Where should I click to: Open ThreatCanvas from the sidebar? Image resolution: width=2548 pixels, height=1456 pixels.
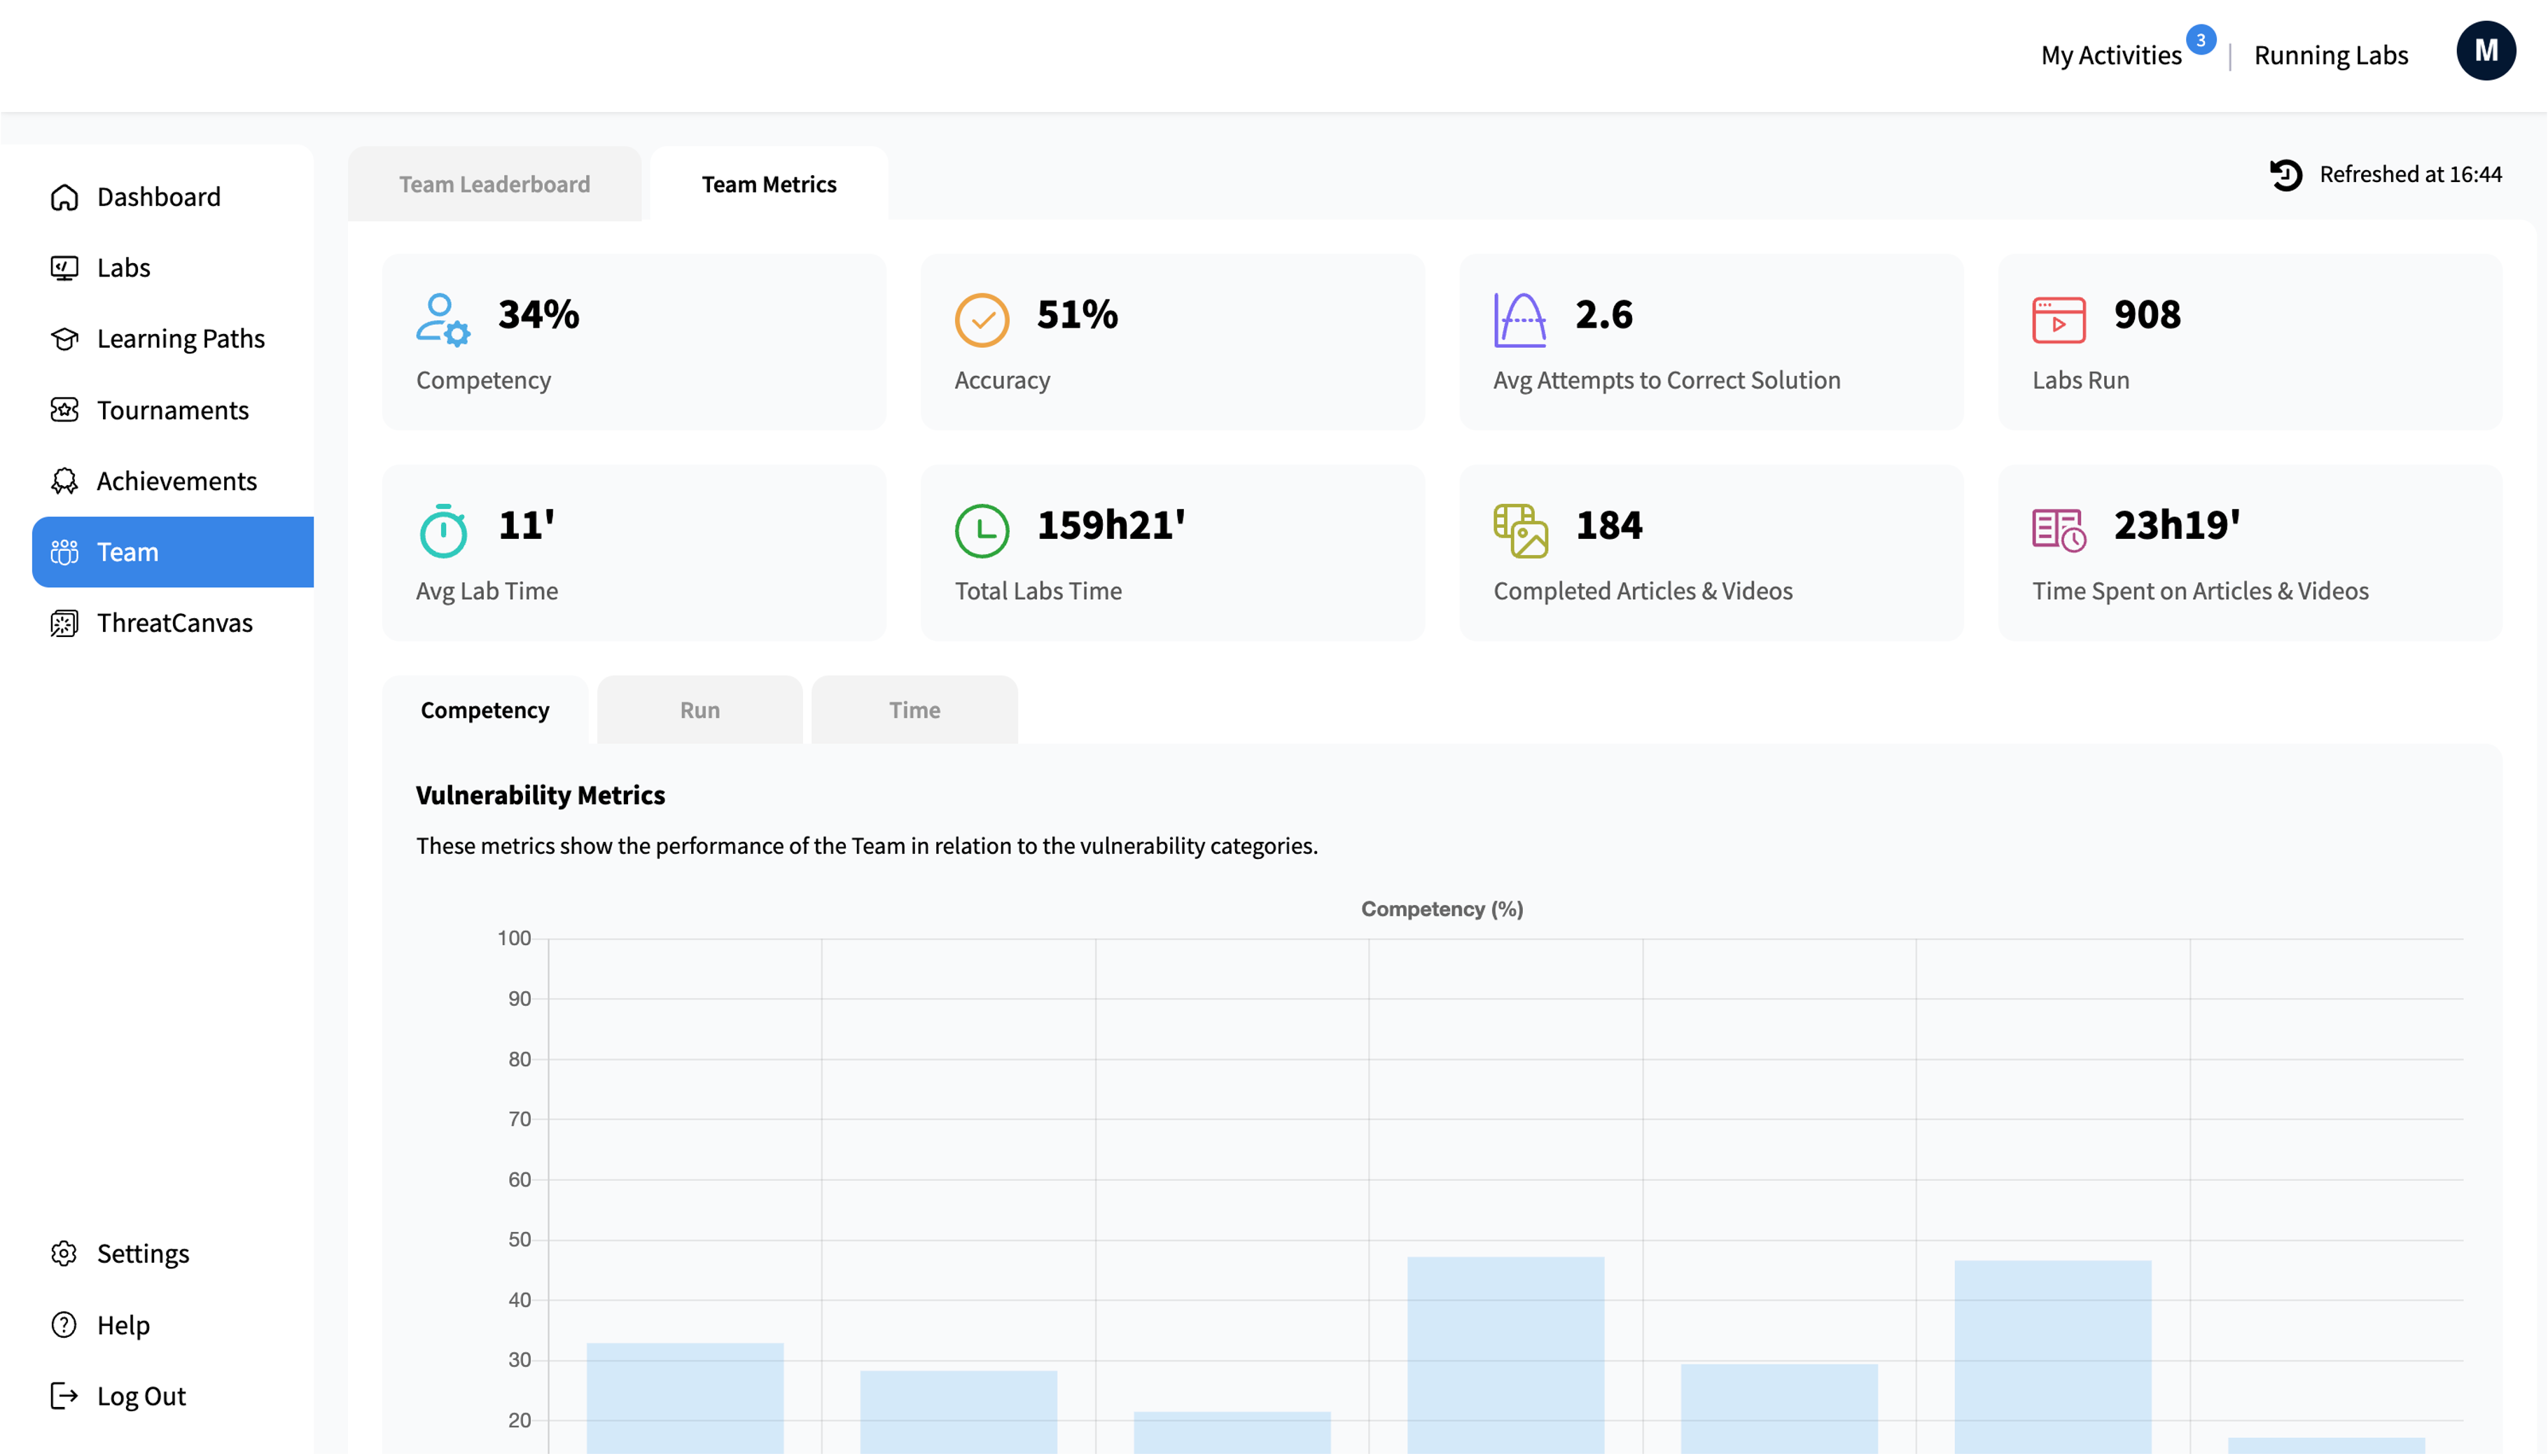[173, 623]
